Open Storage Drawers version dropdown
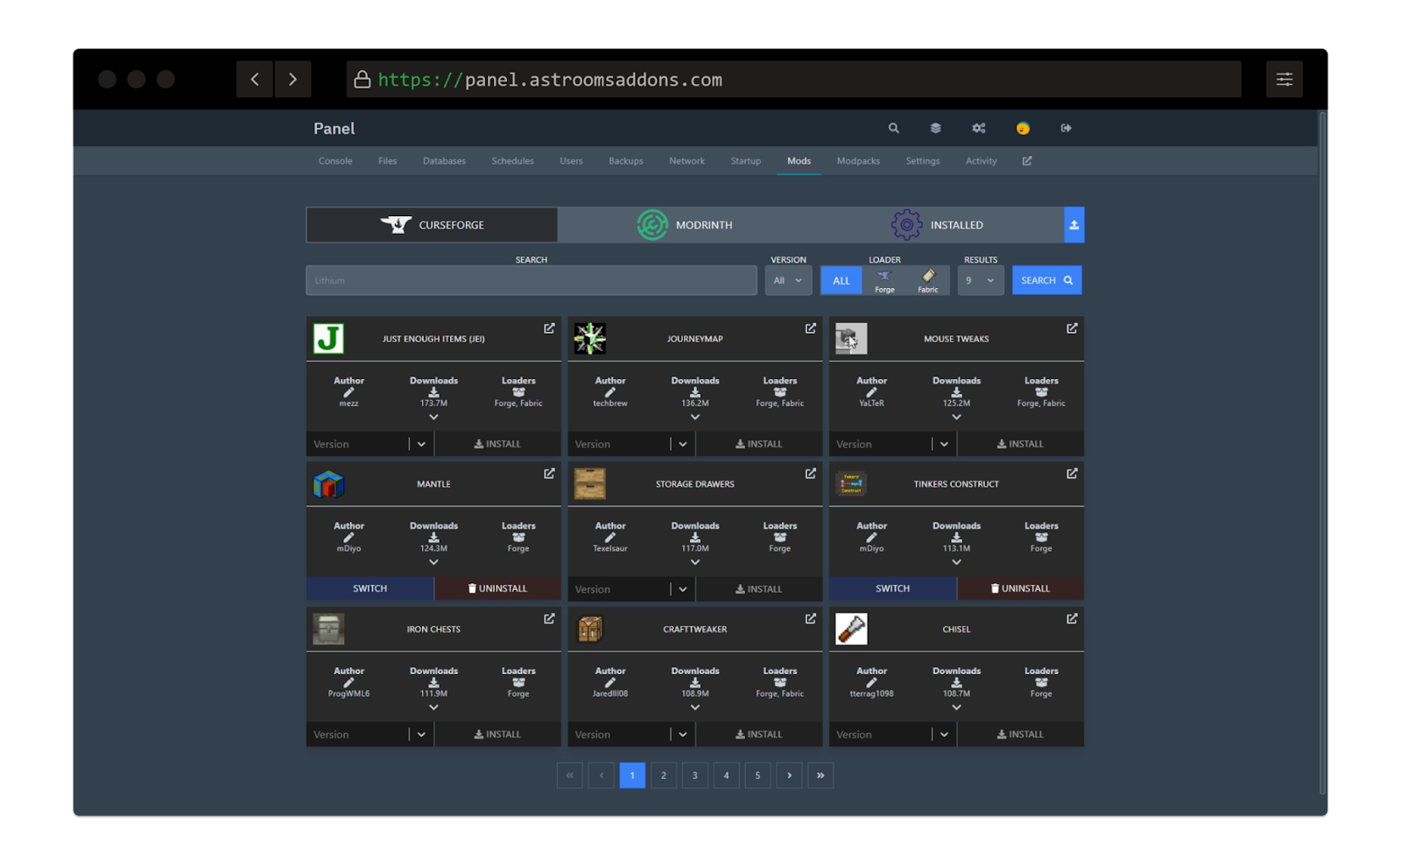This screenshot has width=1401, height=865. point(631,589)
